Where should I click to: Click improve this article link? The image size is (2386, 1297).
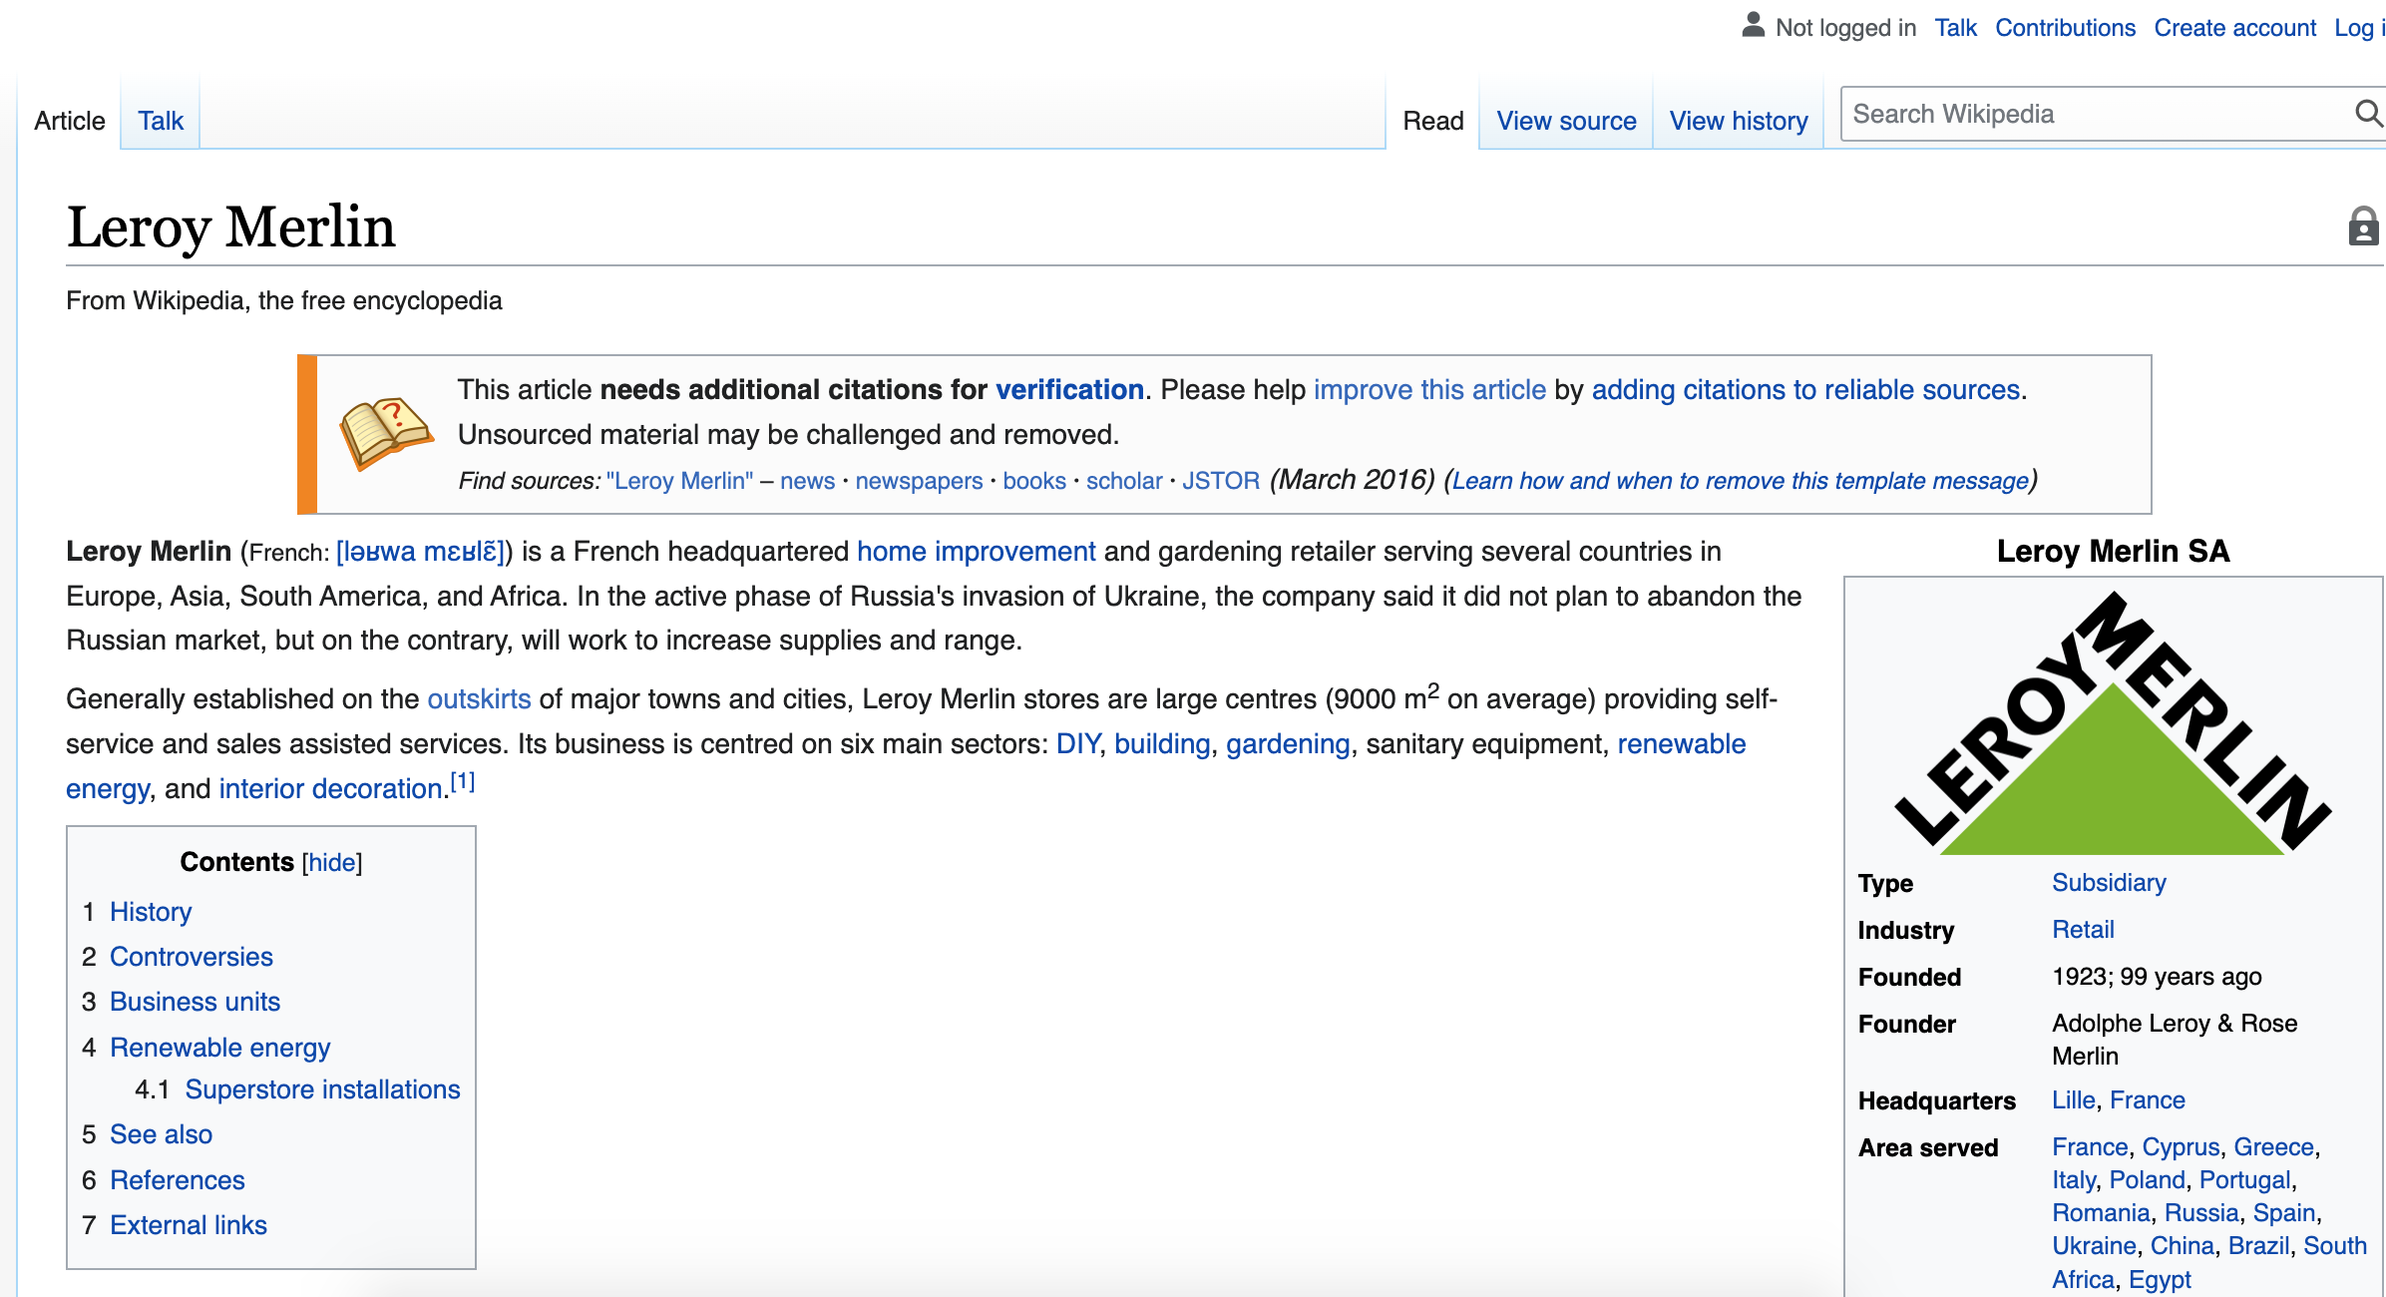(1429, 389)
